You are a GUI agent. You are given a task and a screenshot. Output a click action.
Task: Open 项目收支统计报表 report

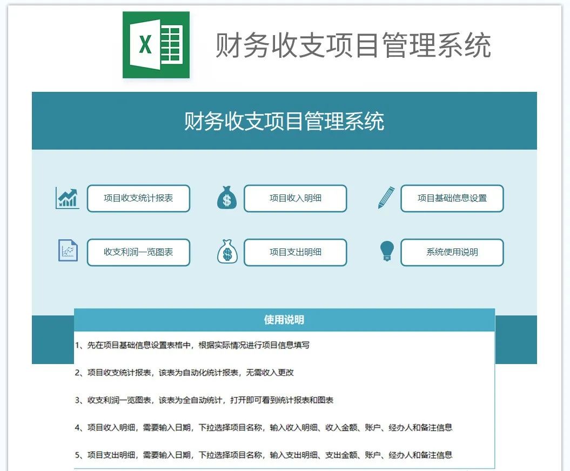point(138,198)
